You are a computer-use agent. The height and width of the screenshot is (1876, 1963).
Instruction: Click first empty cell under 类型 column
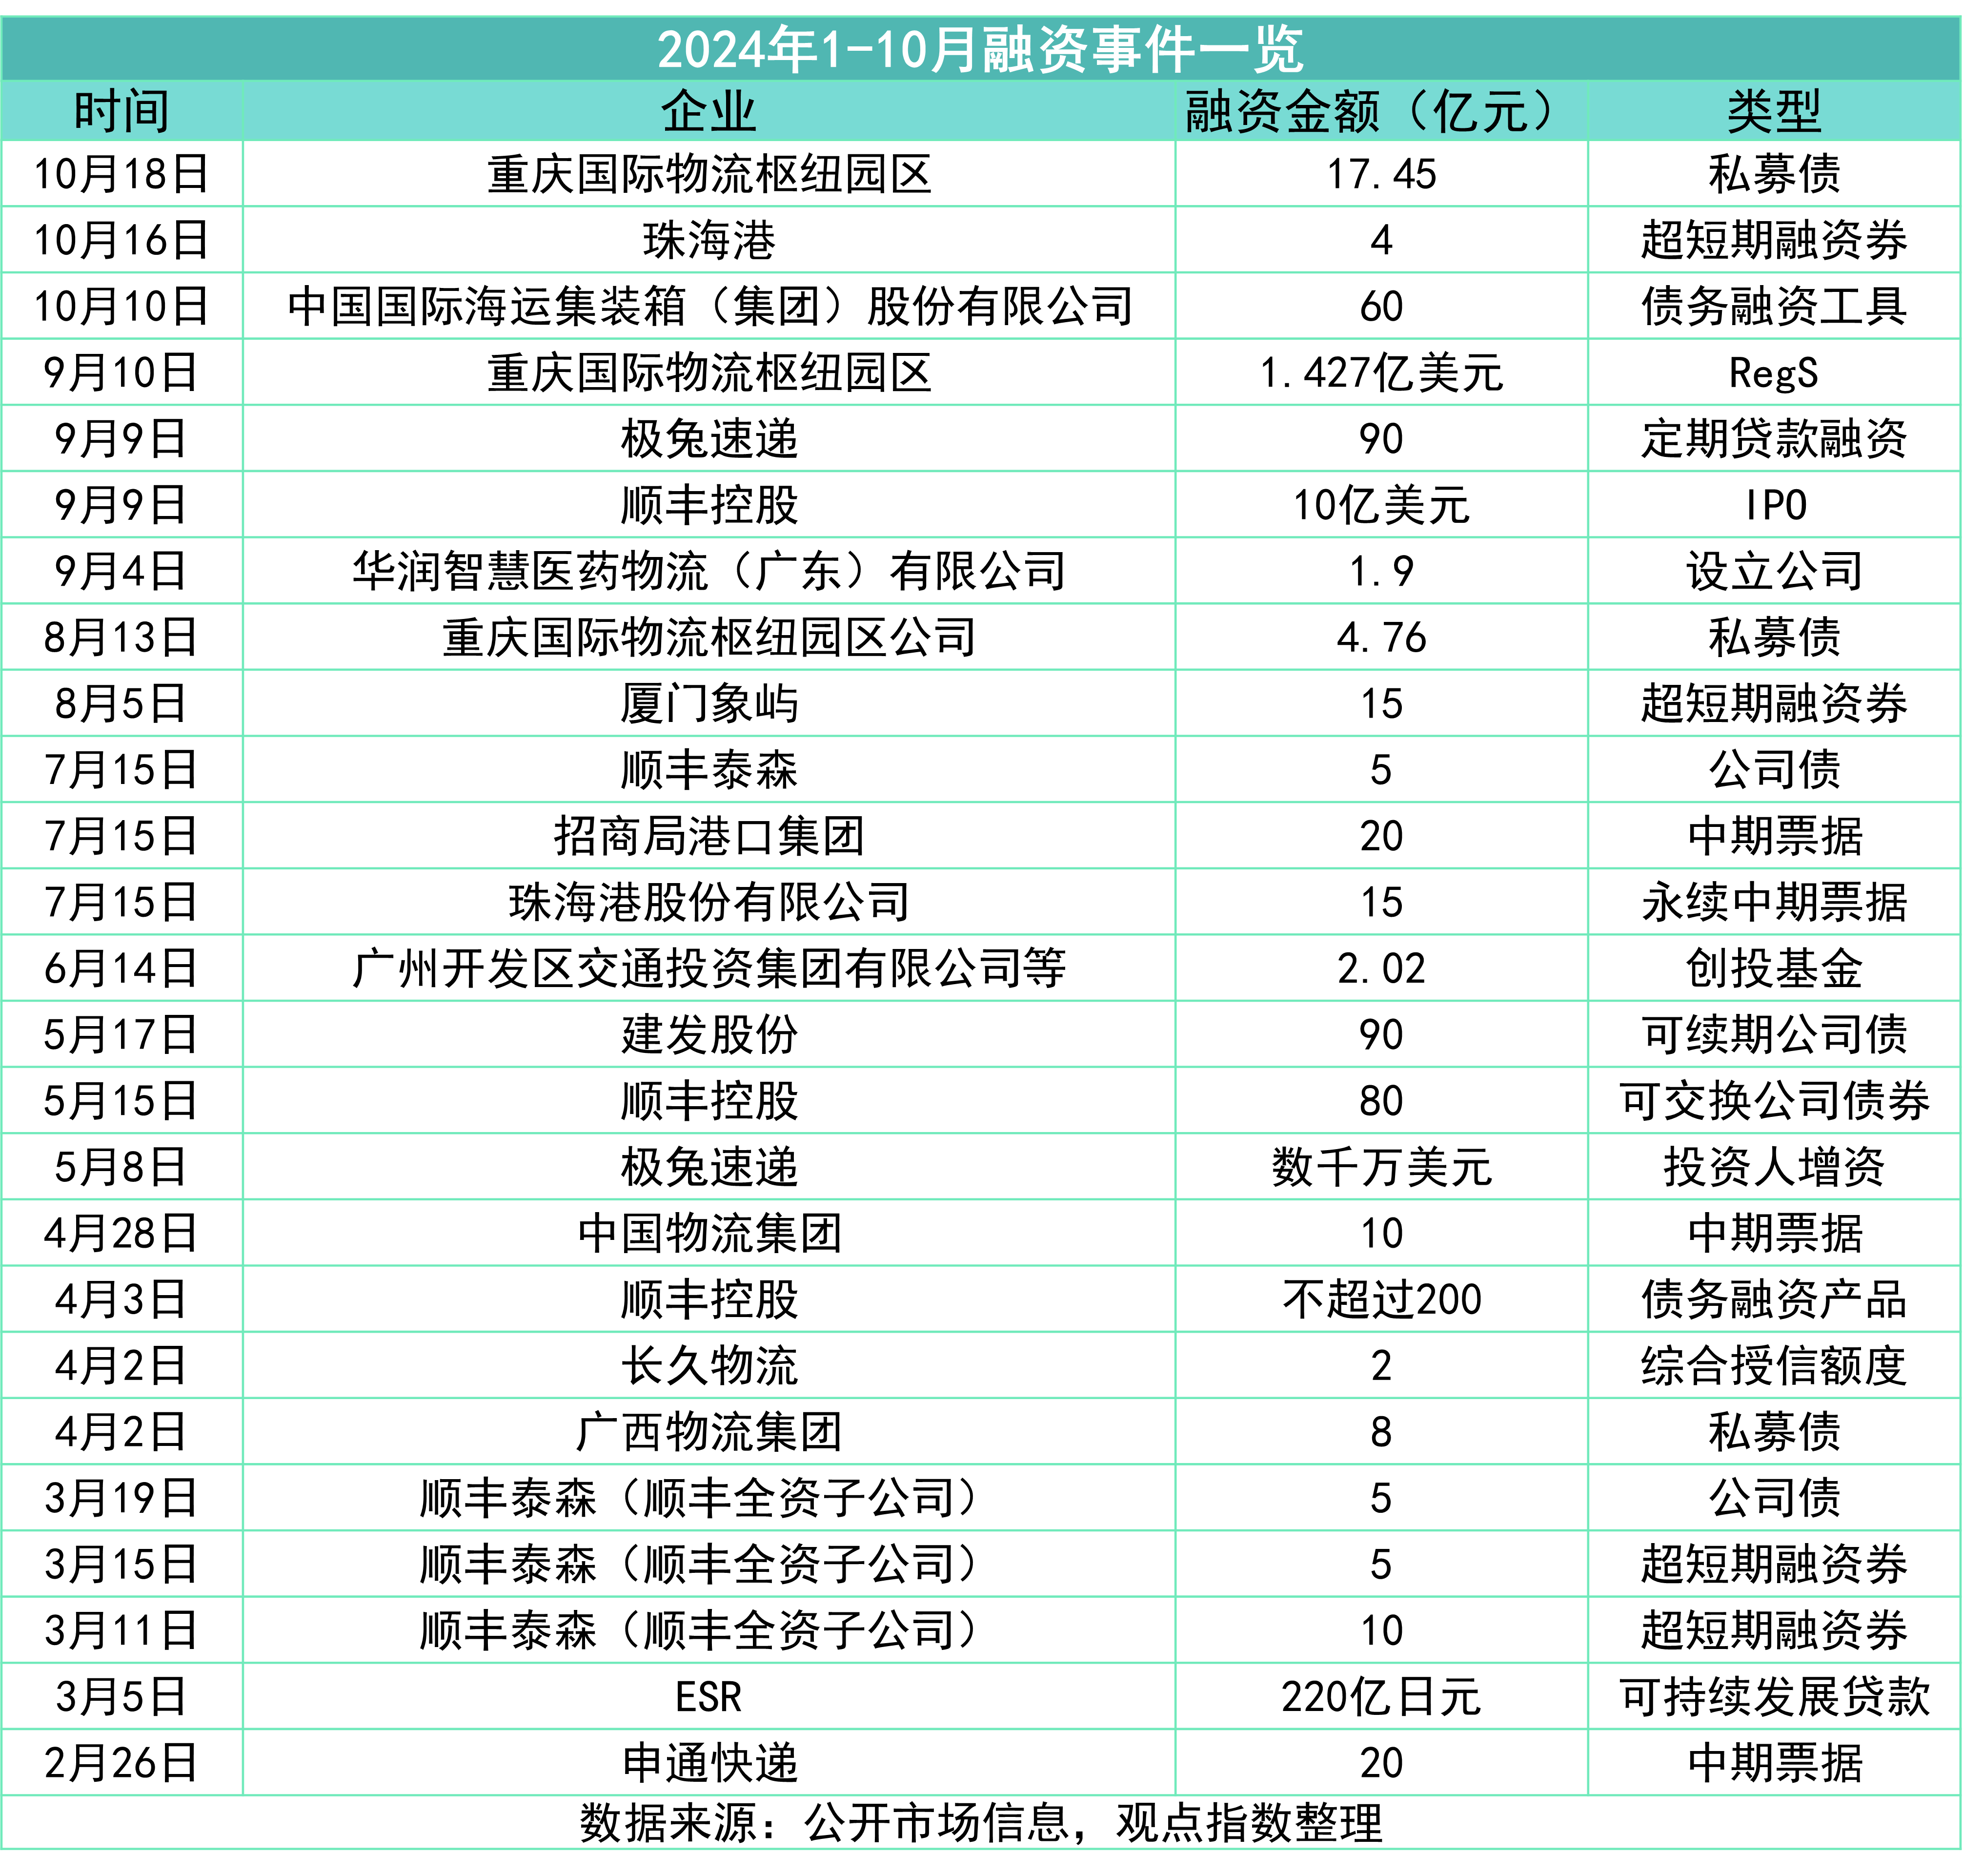coord(1773,174)
